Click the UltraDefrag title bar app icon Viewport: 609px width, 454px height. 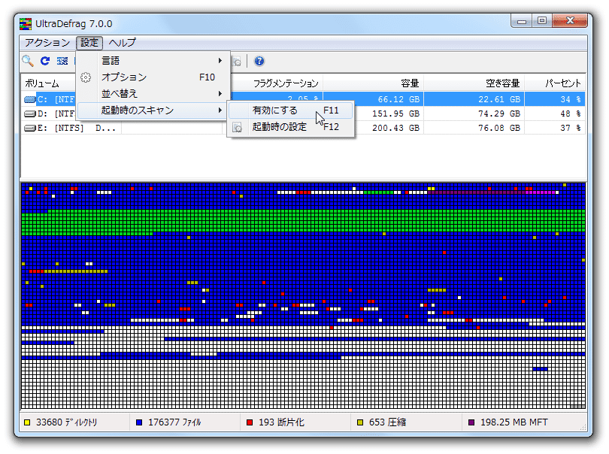26,24
